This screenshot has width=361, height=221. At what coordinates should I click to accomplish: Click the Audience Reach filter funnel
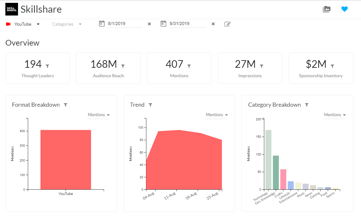[x=123, y=66]
